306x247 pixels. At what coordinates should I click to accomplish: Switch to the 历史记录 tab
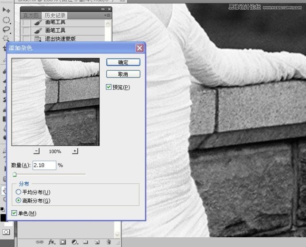55,15
